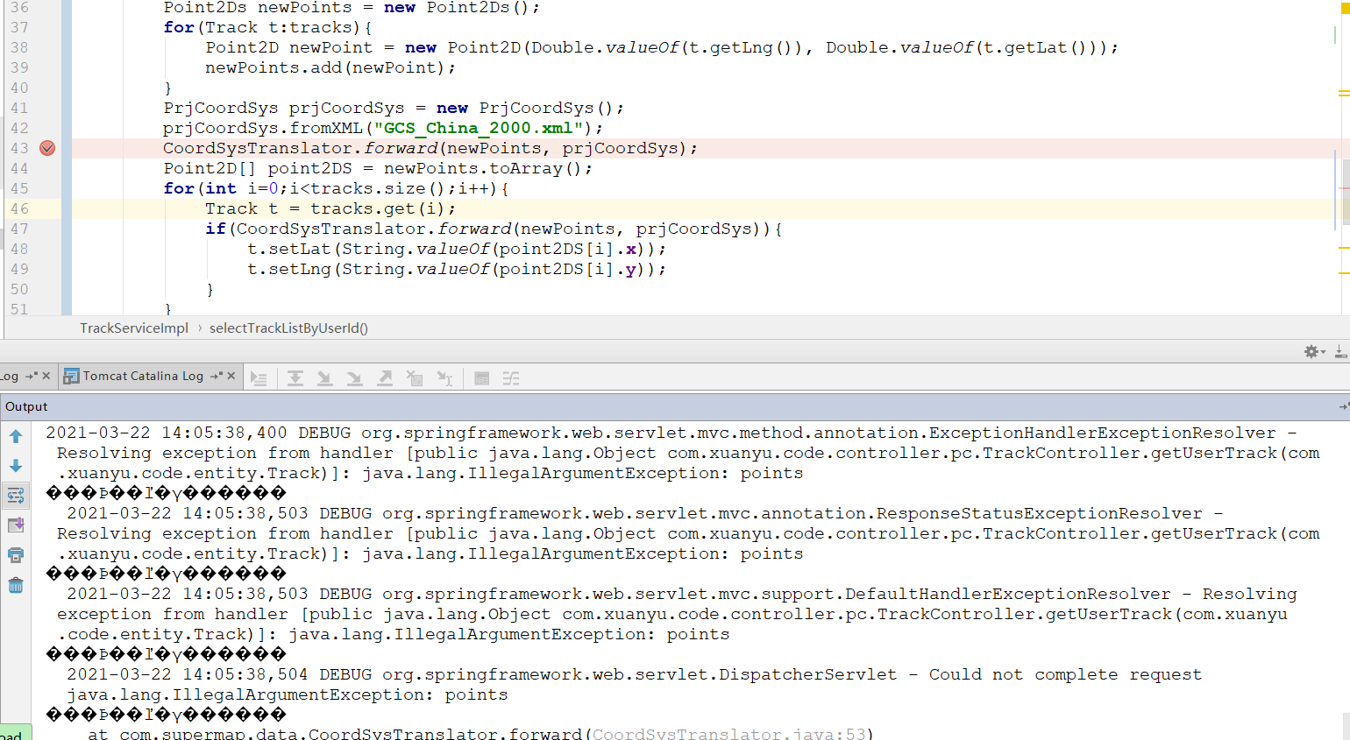Print the console output

coord(16,555)
